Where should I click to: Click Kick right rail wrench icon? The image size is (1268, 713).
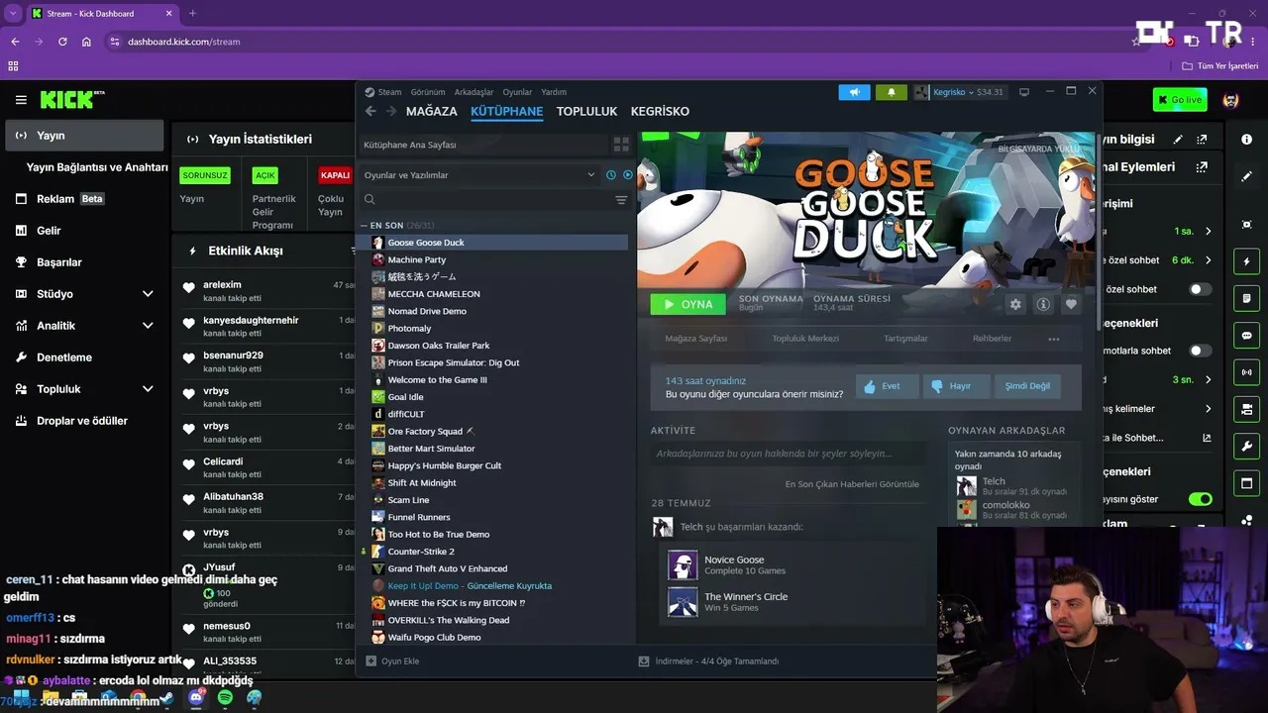pyautogui.click(x=1246, y=446)
